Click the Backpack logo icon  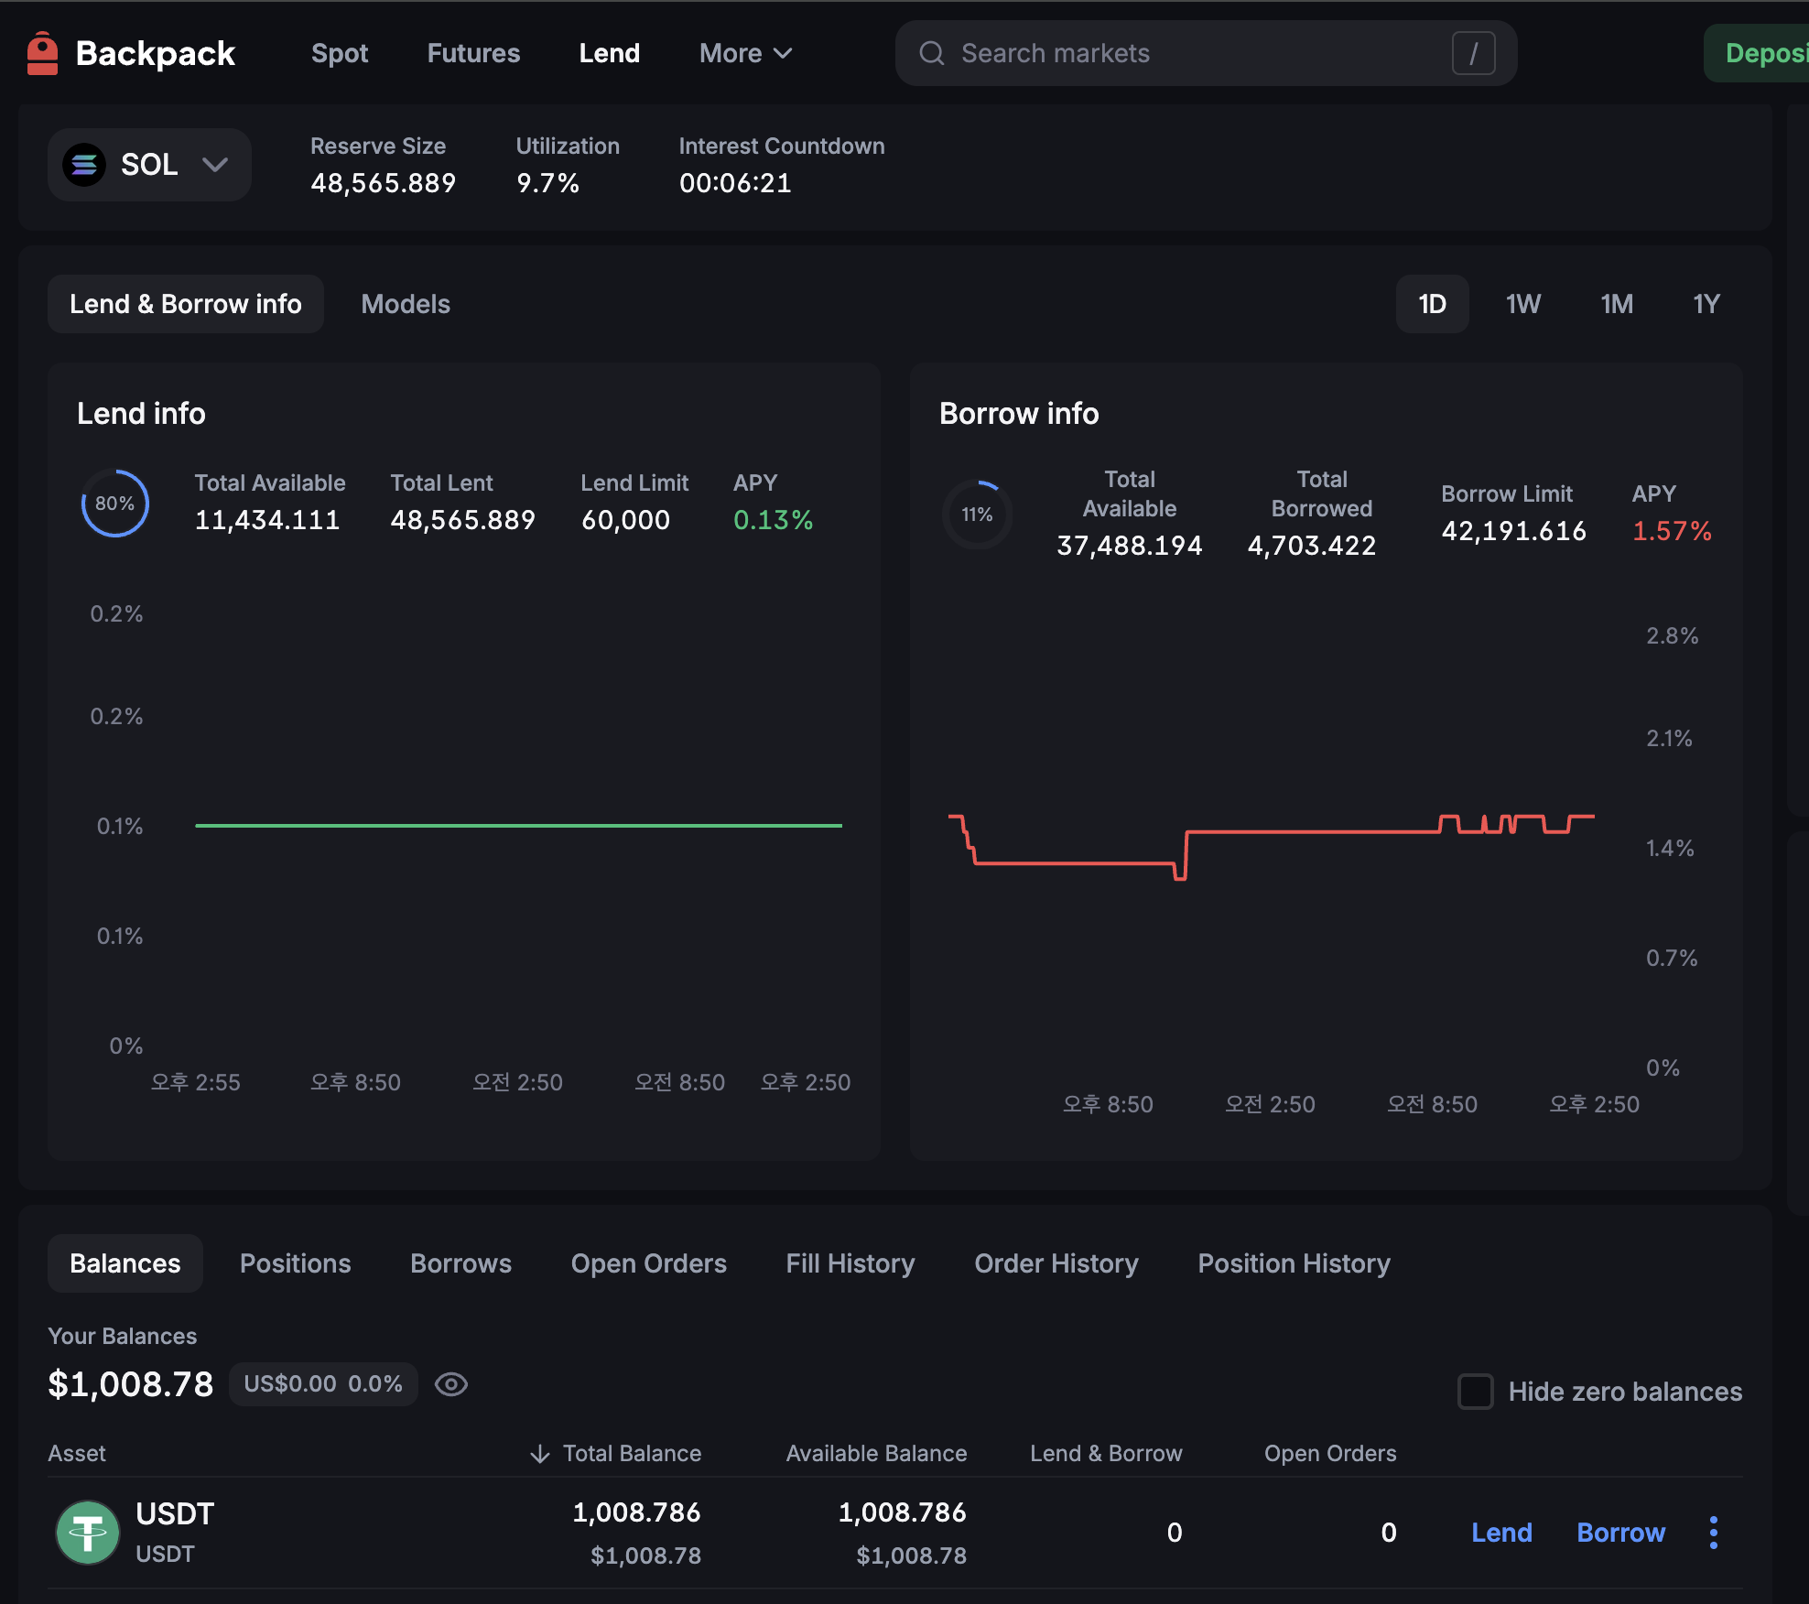coord(42,53)
